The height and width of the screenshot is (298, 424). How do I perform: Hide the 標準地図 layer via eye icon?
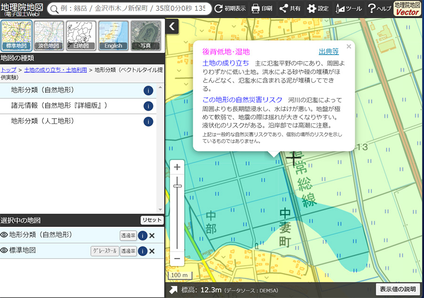4,251
